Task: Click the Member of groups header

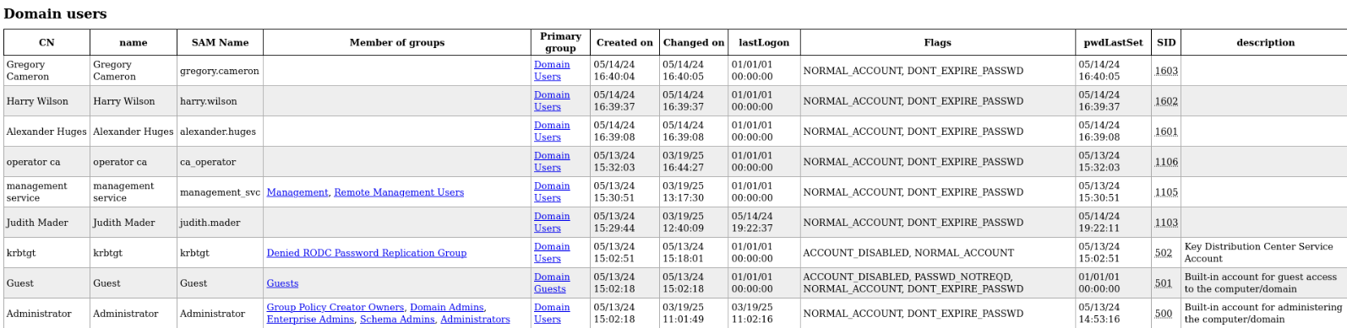Action: click(397, 42)
